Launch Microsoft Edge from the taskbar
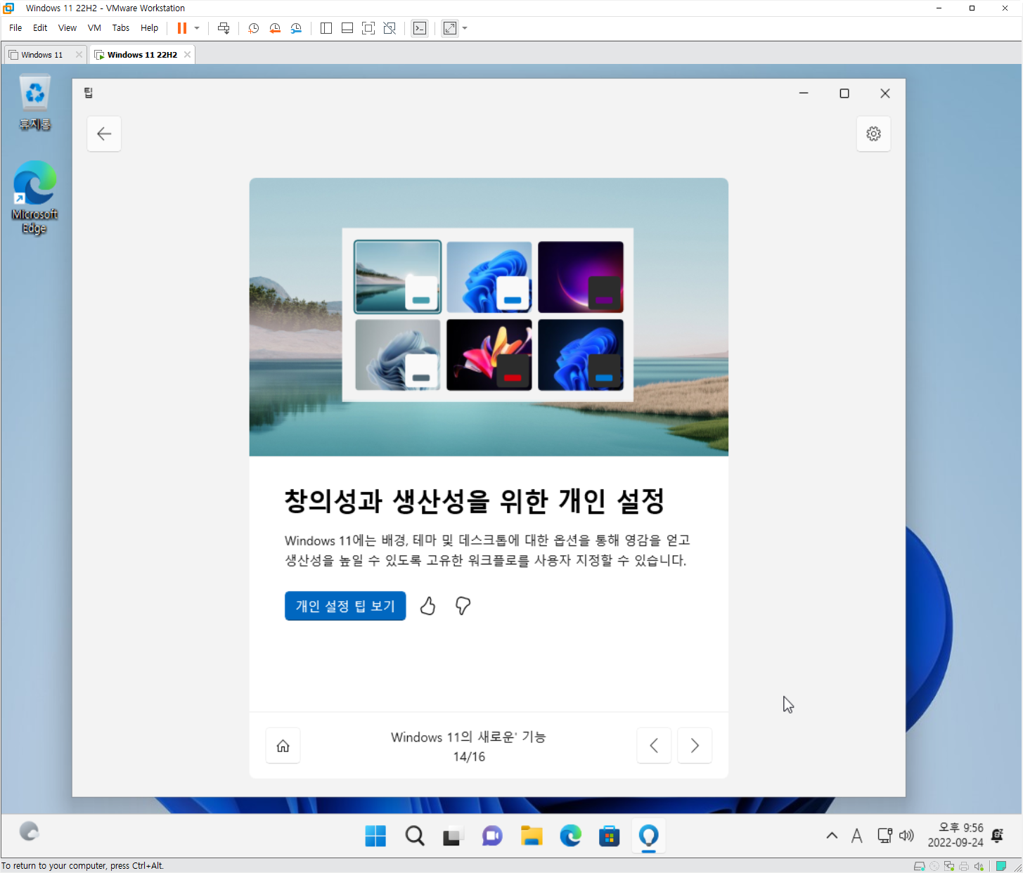 coord(570,836)
